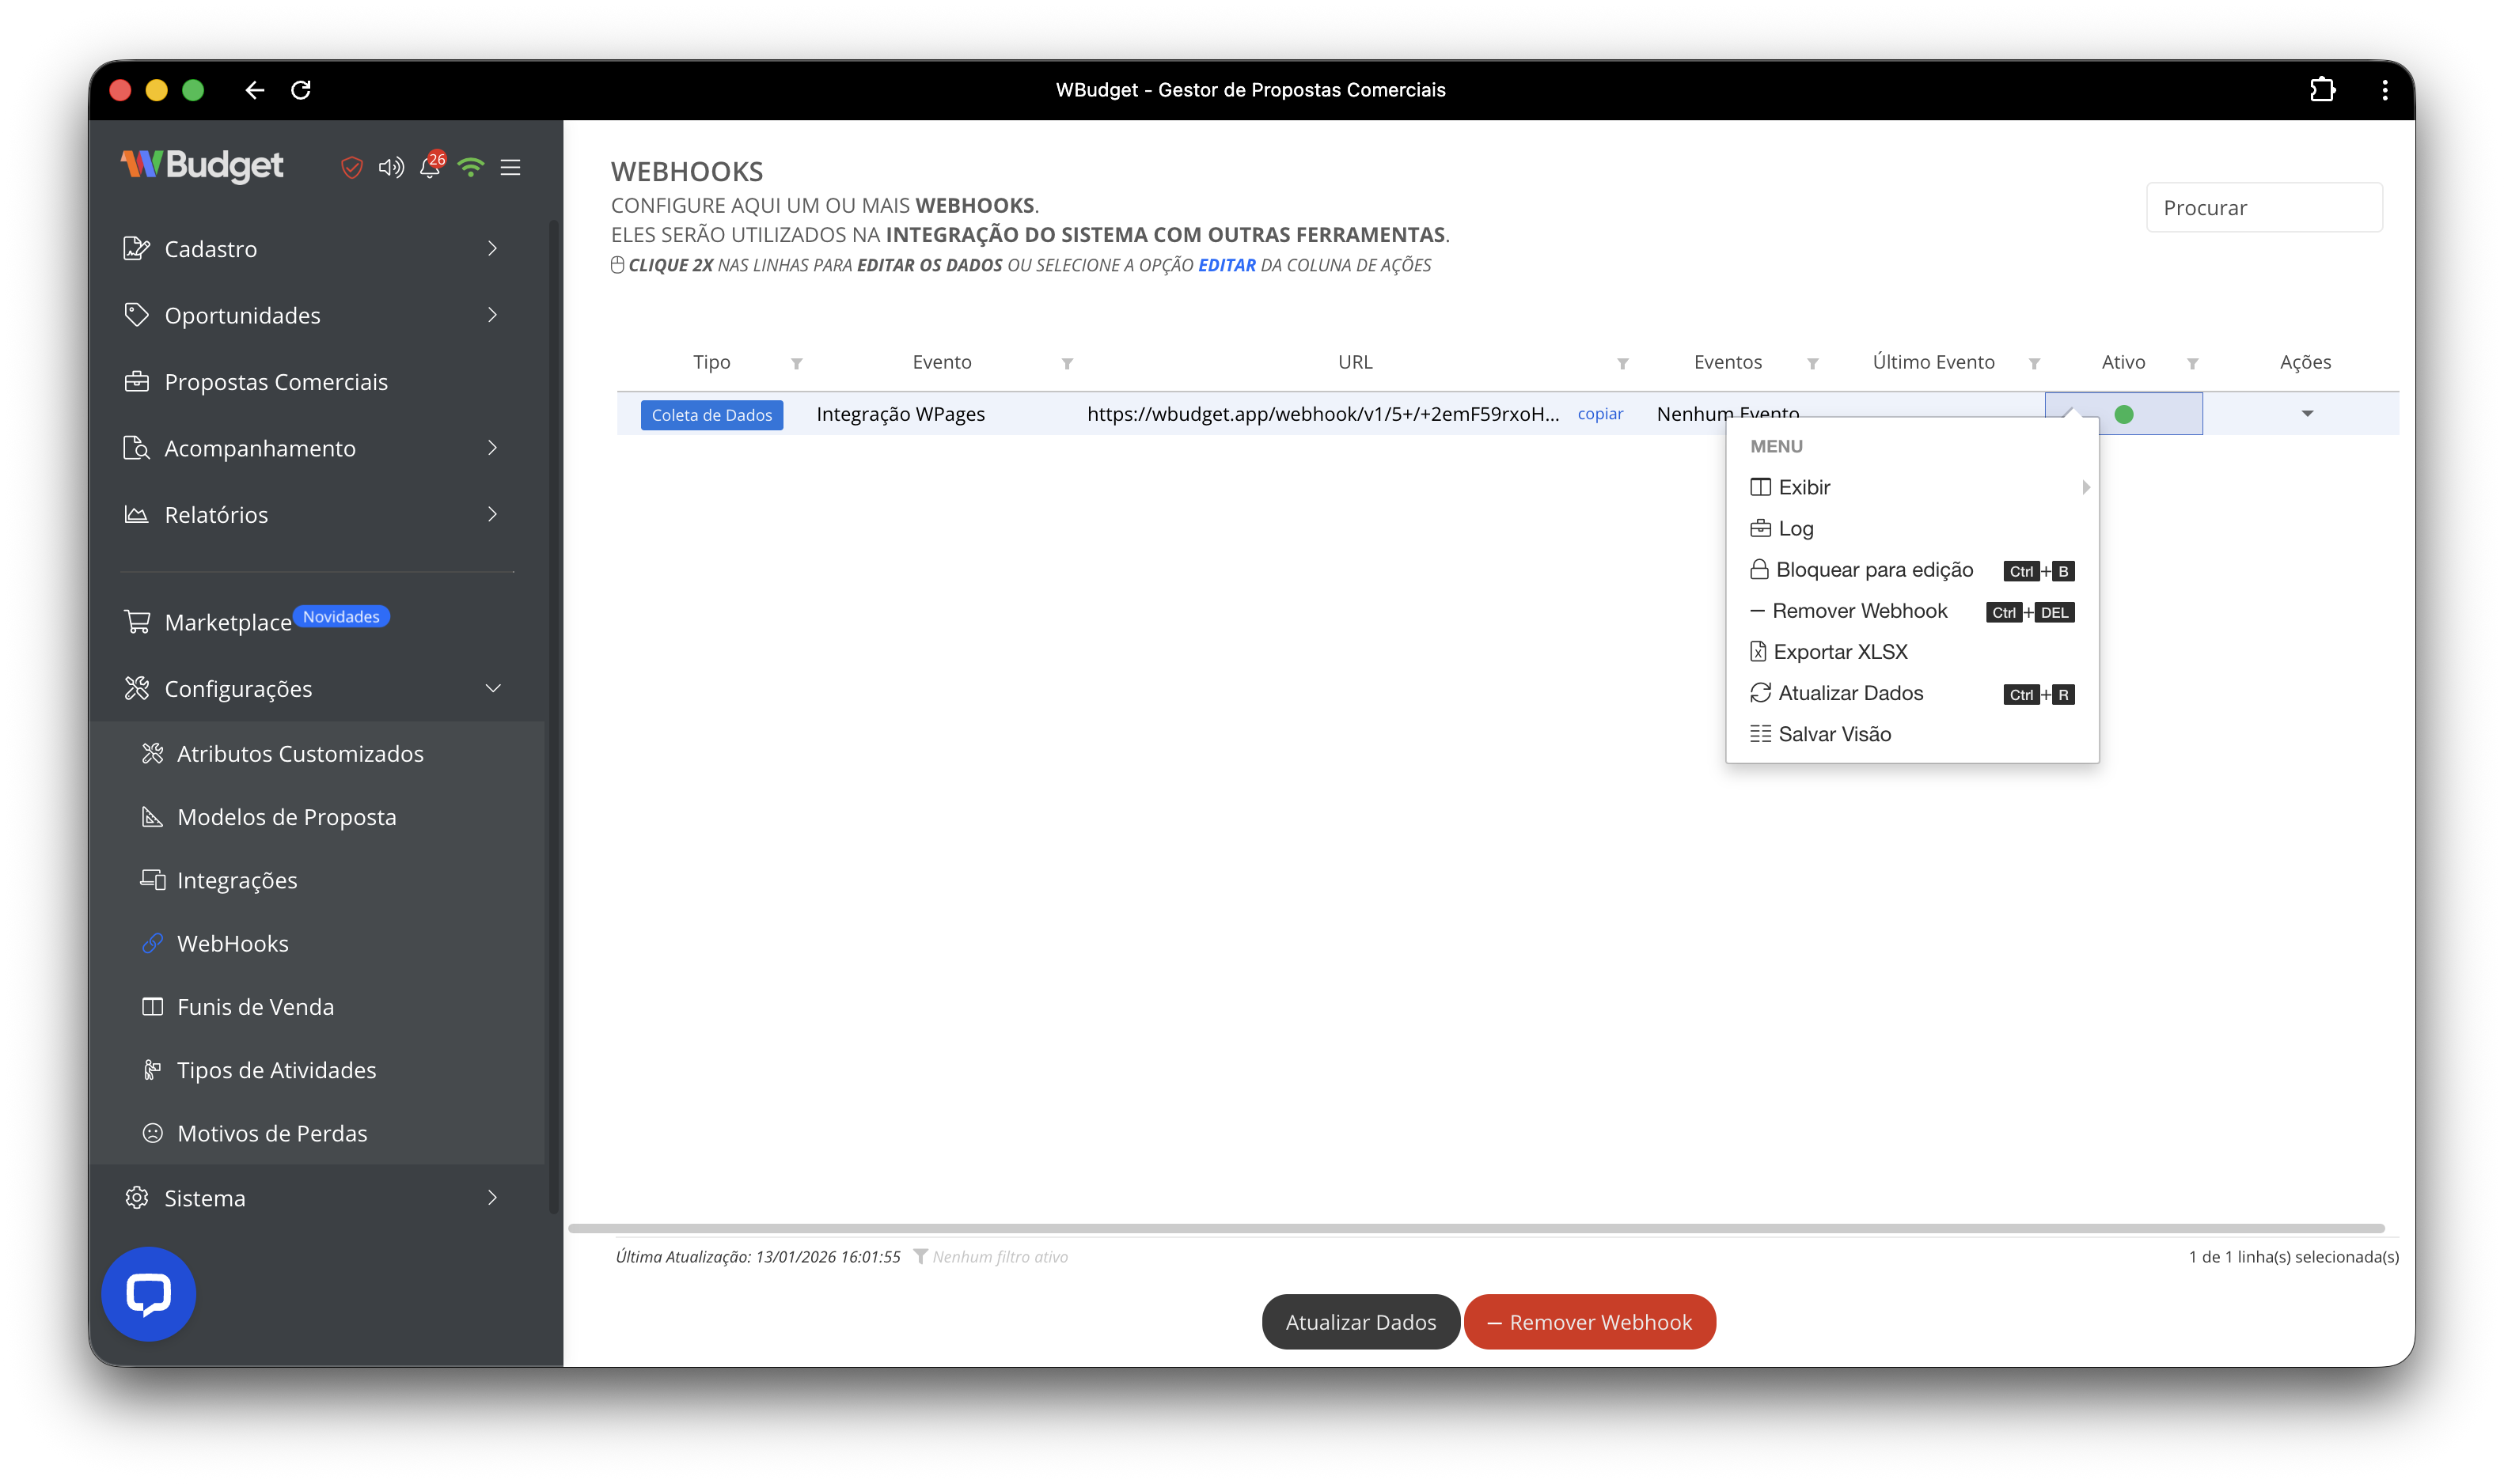The height and width of the screenshot is (1484, 2504).
Task: Open the notification bell with 26 alerts
Action: pos(431,168)
